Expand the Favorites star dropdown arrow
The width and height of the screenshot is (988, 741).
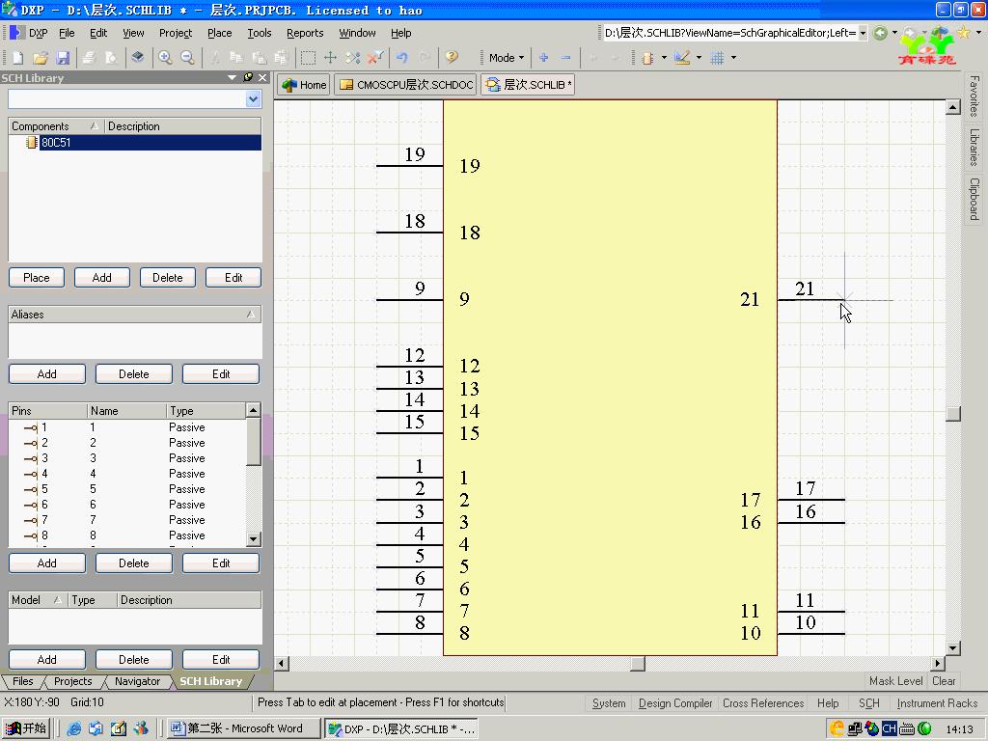point(978,33)
